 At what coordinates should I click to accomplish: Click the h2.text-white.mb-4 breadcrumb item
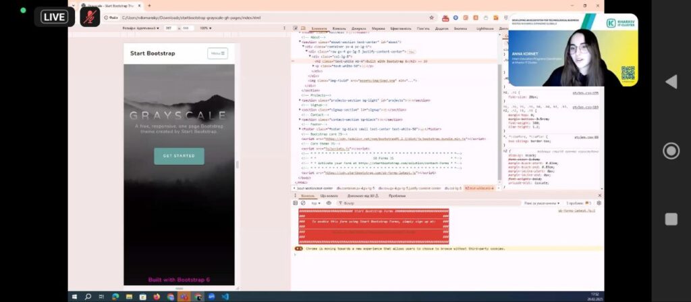coord(480,188)
